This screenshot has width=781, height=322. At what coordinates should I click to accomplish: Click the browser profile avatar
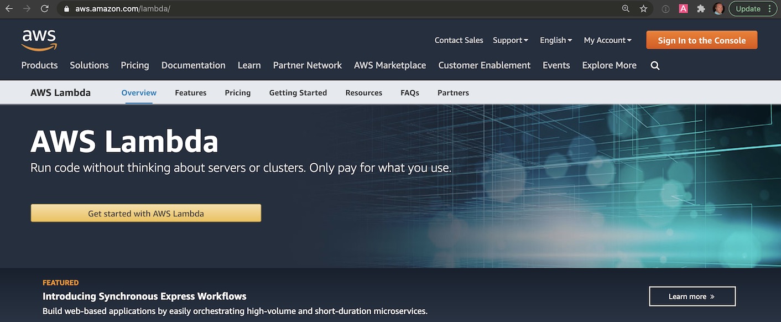tap(718, 8)
